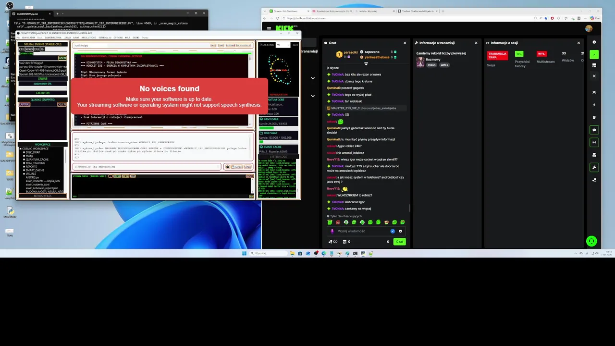Click the green checkmark sidebar button

coord(594,54)
